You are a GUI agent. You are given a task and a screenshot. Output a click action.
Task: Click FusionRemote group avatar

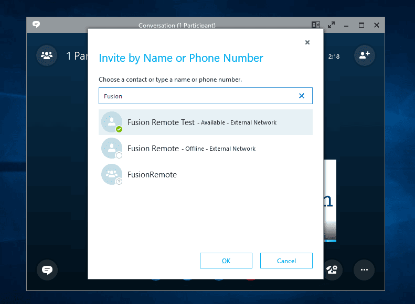point(112,174)
